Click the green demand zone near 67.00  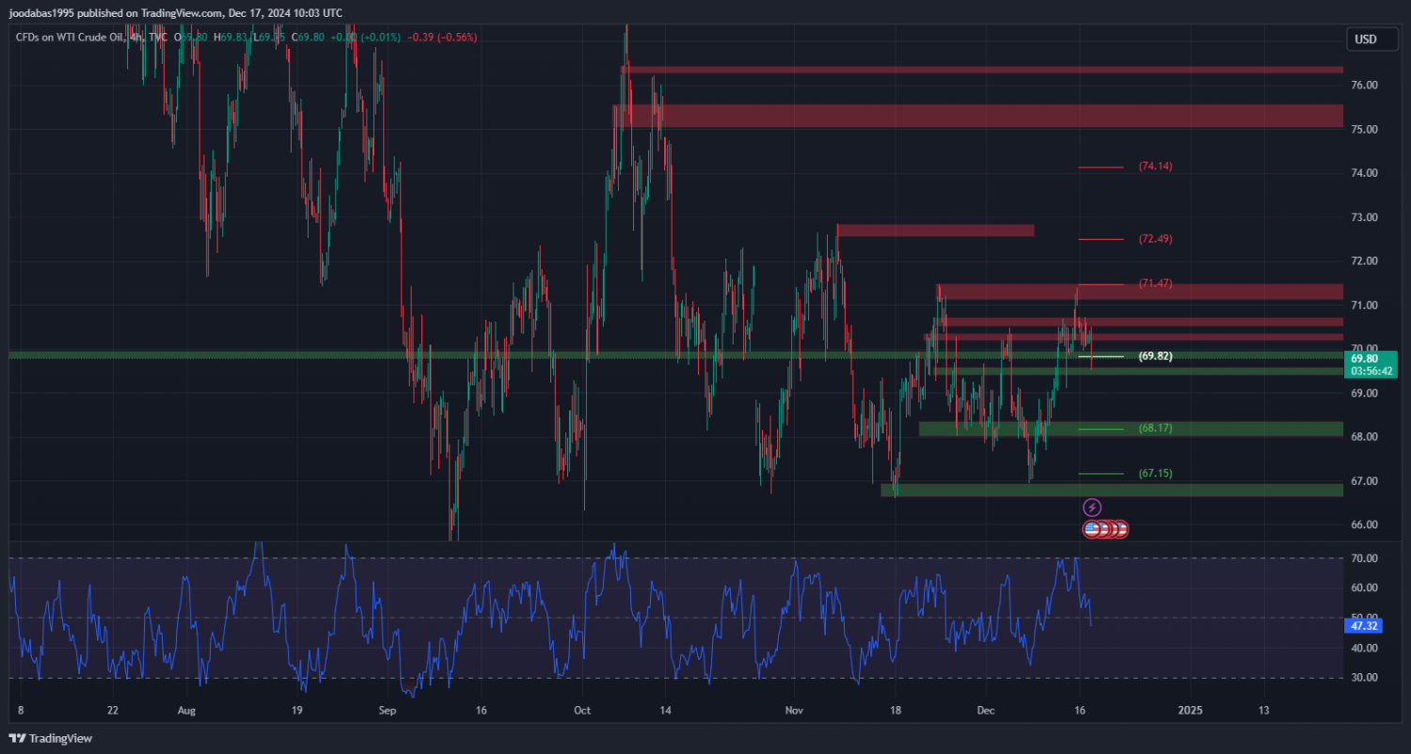pyautogui.click(x=1110, y=490)
